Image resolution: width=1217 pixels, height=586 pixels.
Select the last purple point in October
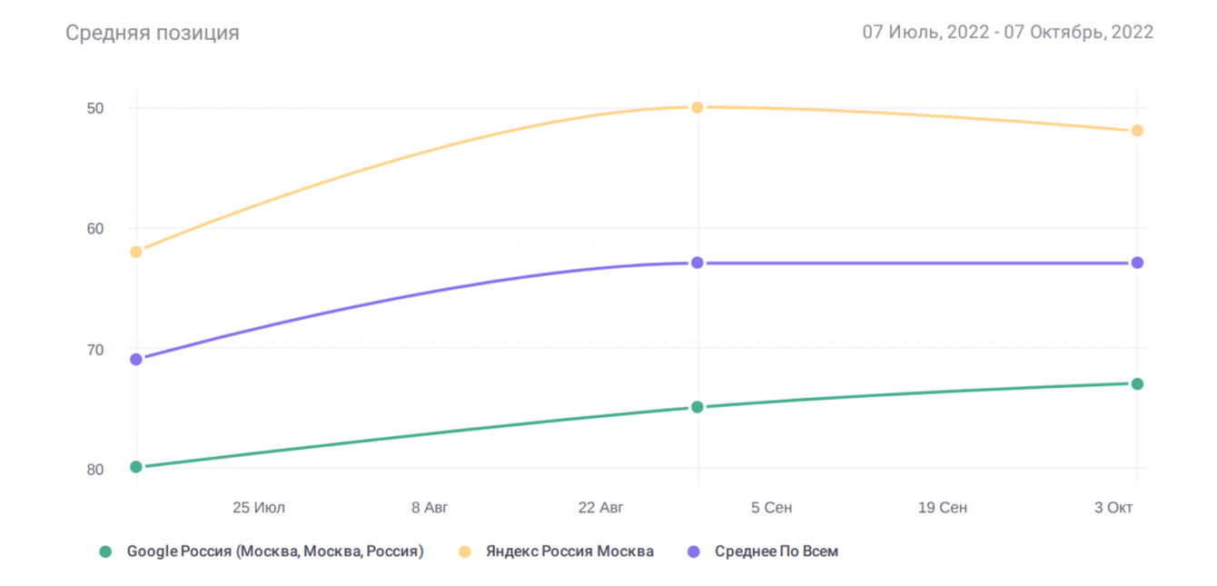pos(1137,263)
